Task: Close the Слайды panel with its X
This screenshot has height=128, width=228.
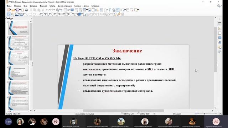Action: [x=32, y=18]
